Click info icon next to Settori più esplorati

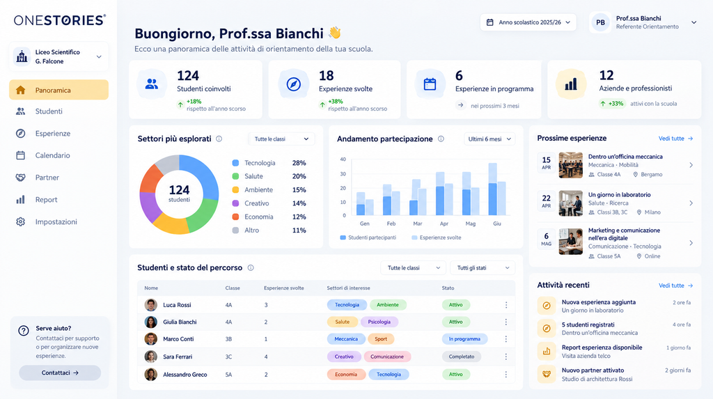click(219, 139)
